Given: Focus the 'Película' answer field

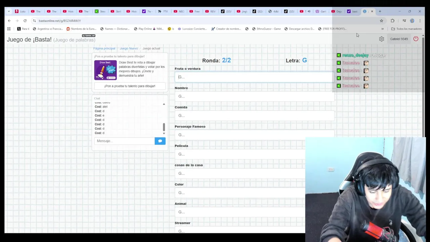Looking at the screenshot, I should coord(240,154).
